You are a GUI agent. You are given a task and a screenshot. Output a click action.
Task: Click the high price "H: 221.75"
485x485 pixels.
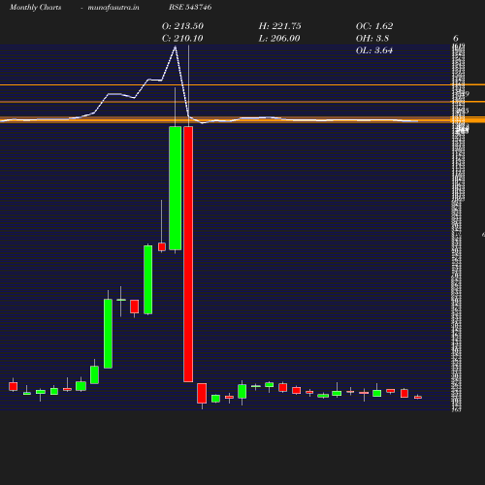280,26
